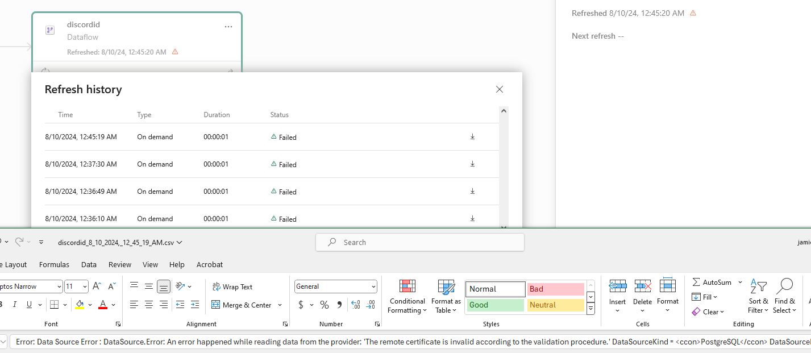Click Decrease Indent icon
The height and width of the screenshot is (353, 811).
pos(180,305)
